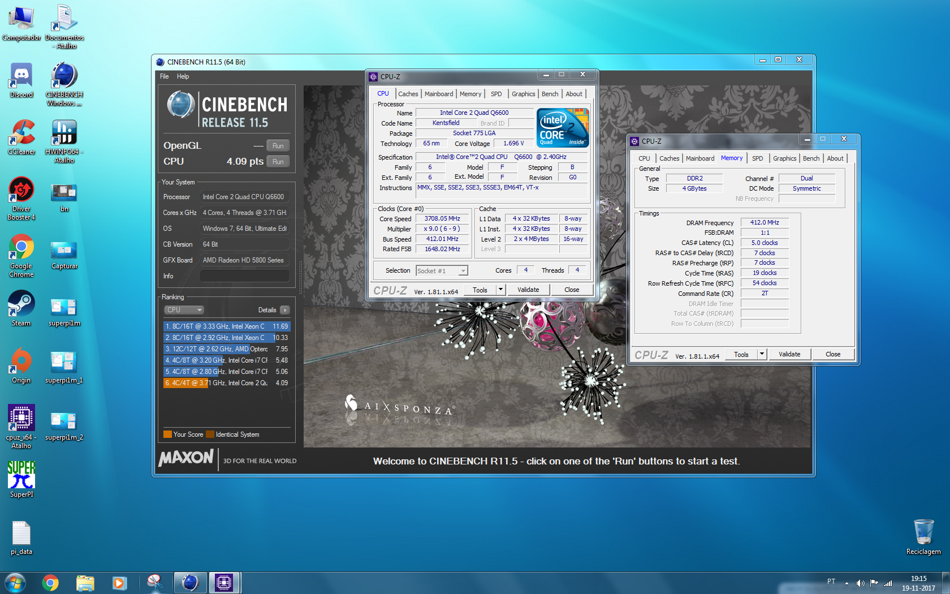
Task: Click the PT language indicator
Action: tap(831, 582)
